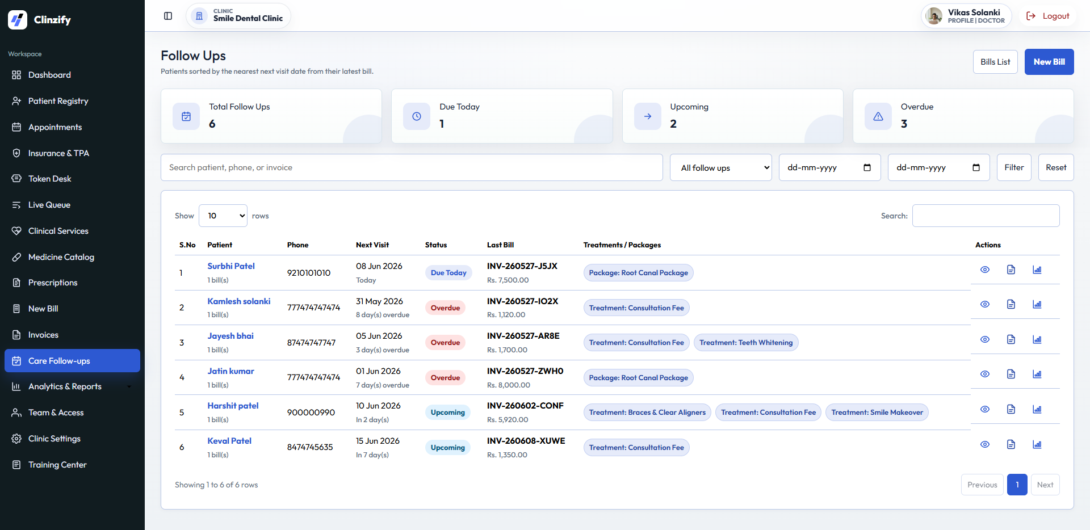Open the All follow ups dropdown

(x=721, y=167)
